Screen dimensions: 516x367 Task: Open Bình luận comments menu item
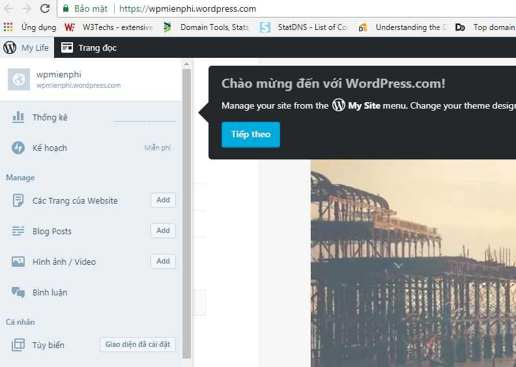click(91, 292)
